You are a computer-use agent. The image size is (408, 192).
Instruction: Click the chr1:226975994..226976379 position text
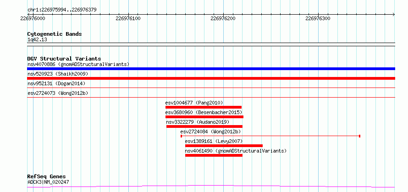coord(62,10)
